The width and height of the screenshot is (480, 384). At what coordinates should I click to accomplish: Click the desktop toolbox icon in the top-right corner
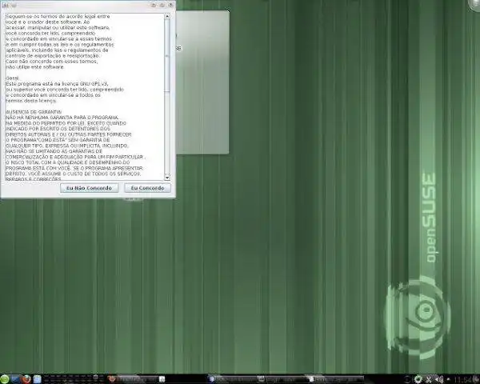click(x=475, y=4)
